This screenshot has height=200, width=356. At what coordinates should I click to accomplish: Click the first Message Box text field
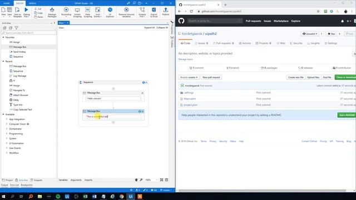[x=113, y=99]
